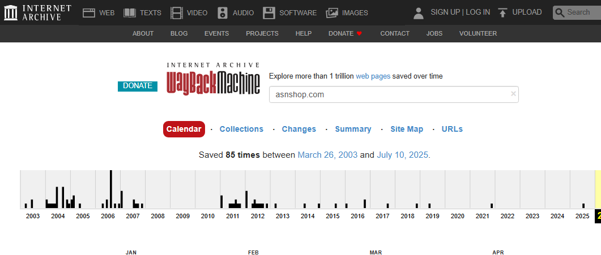Viewport: 601px width, 255px height.
Task: Select year 2019 on the timeline
Action: tap(432, 217)
